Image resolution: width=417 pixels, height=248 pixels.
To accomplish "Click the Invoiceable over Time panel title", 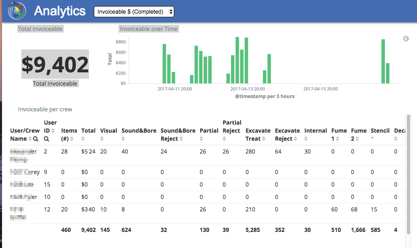I will (x=149, y=29).
